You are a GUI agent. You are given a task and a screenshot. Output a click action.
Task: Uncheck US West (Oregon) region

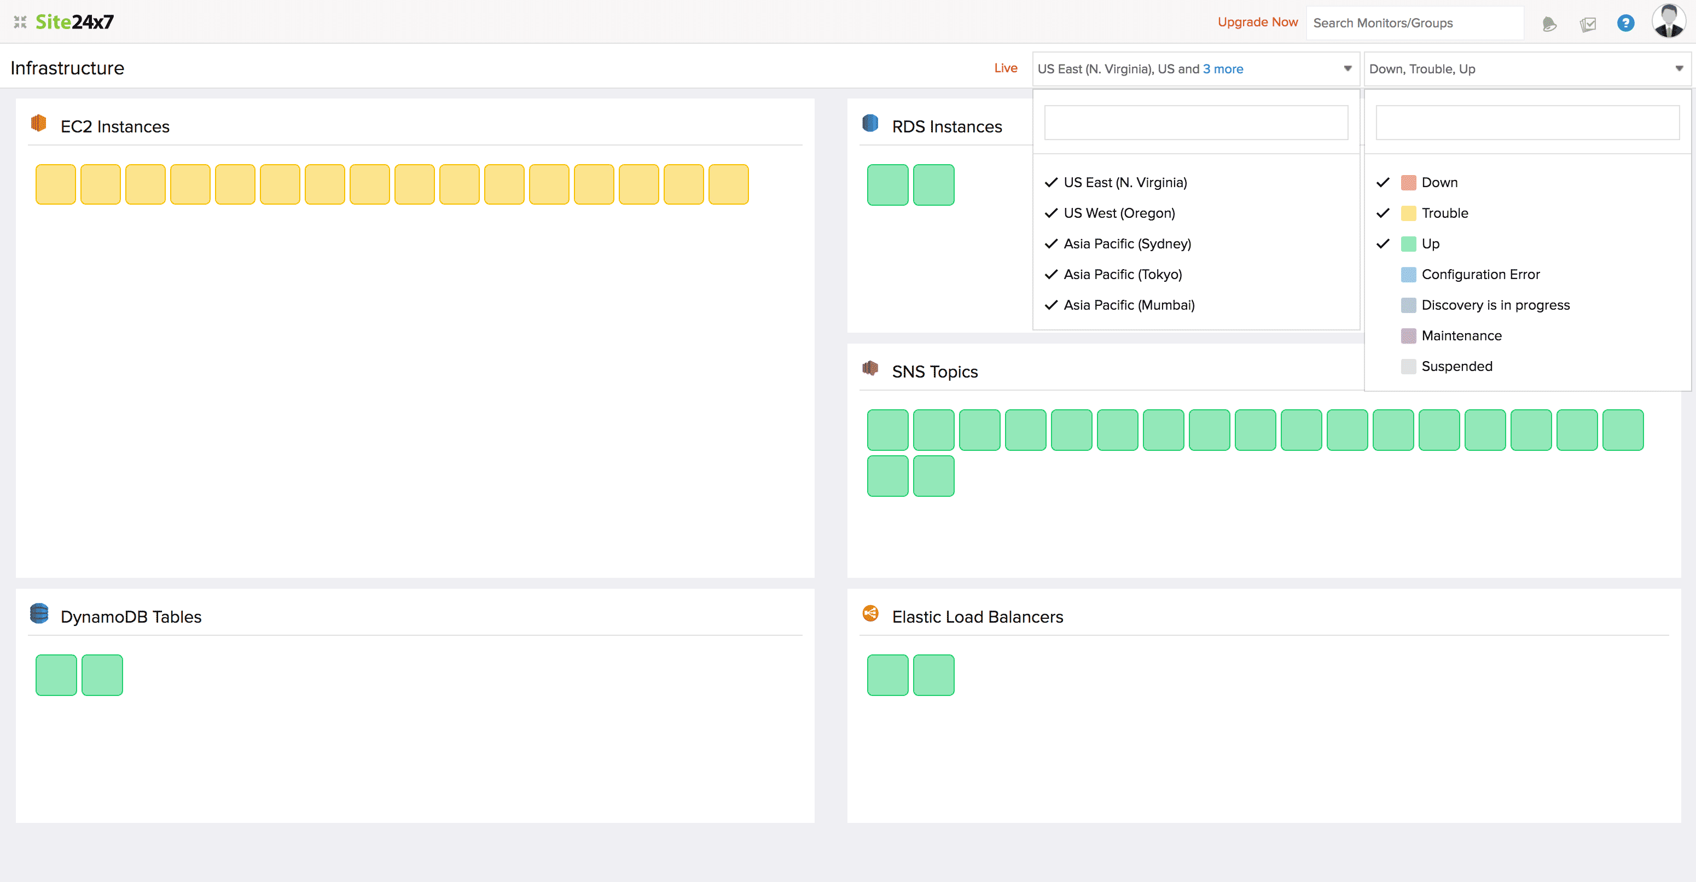[x=1195, y=213]
